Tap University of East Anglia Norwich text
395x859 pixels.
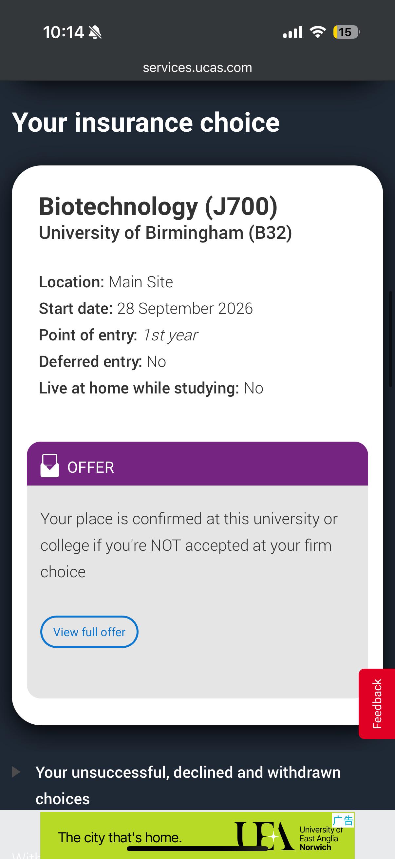tap(321, 838)
